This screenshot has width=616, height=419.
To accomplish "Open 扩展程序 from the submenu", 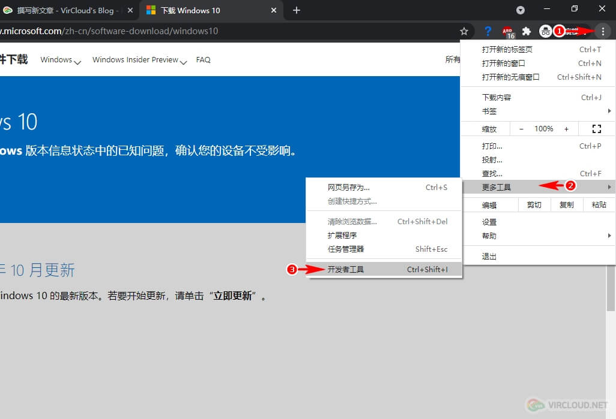I will pyautogui.click(x=384, y=236).
